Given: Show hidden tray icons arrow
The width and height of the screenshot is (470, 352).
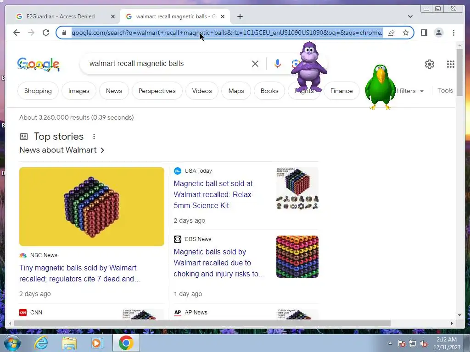Looking at the screenshot, I should (x=390, y=343).
